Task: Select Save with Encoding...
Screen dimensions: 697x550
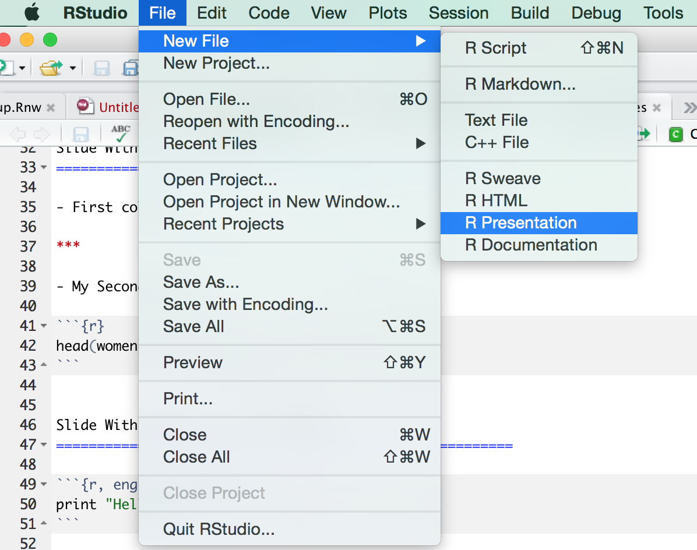Action: tap(290, 304)
